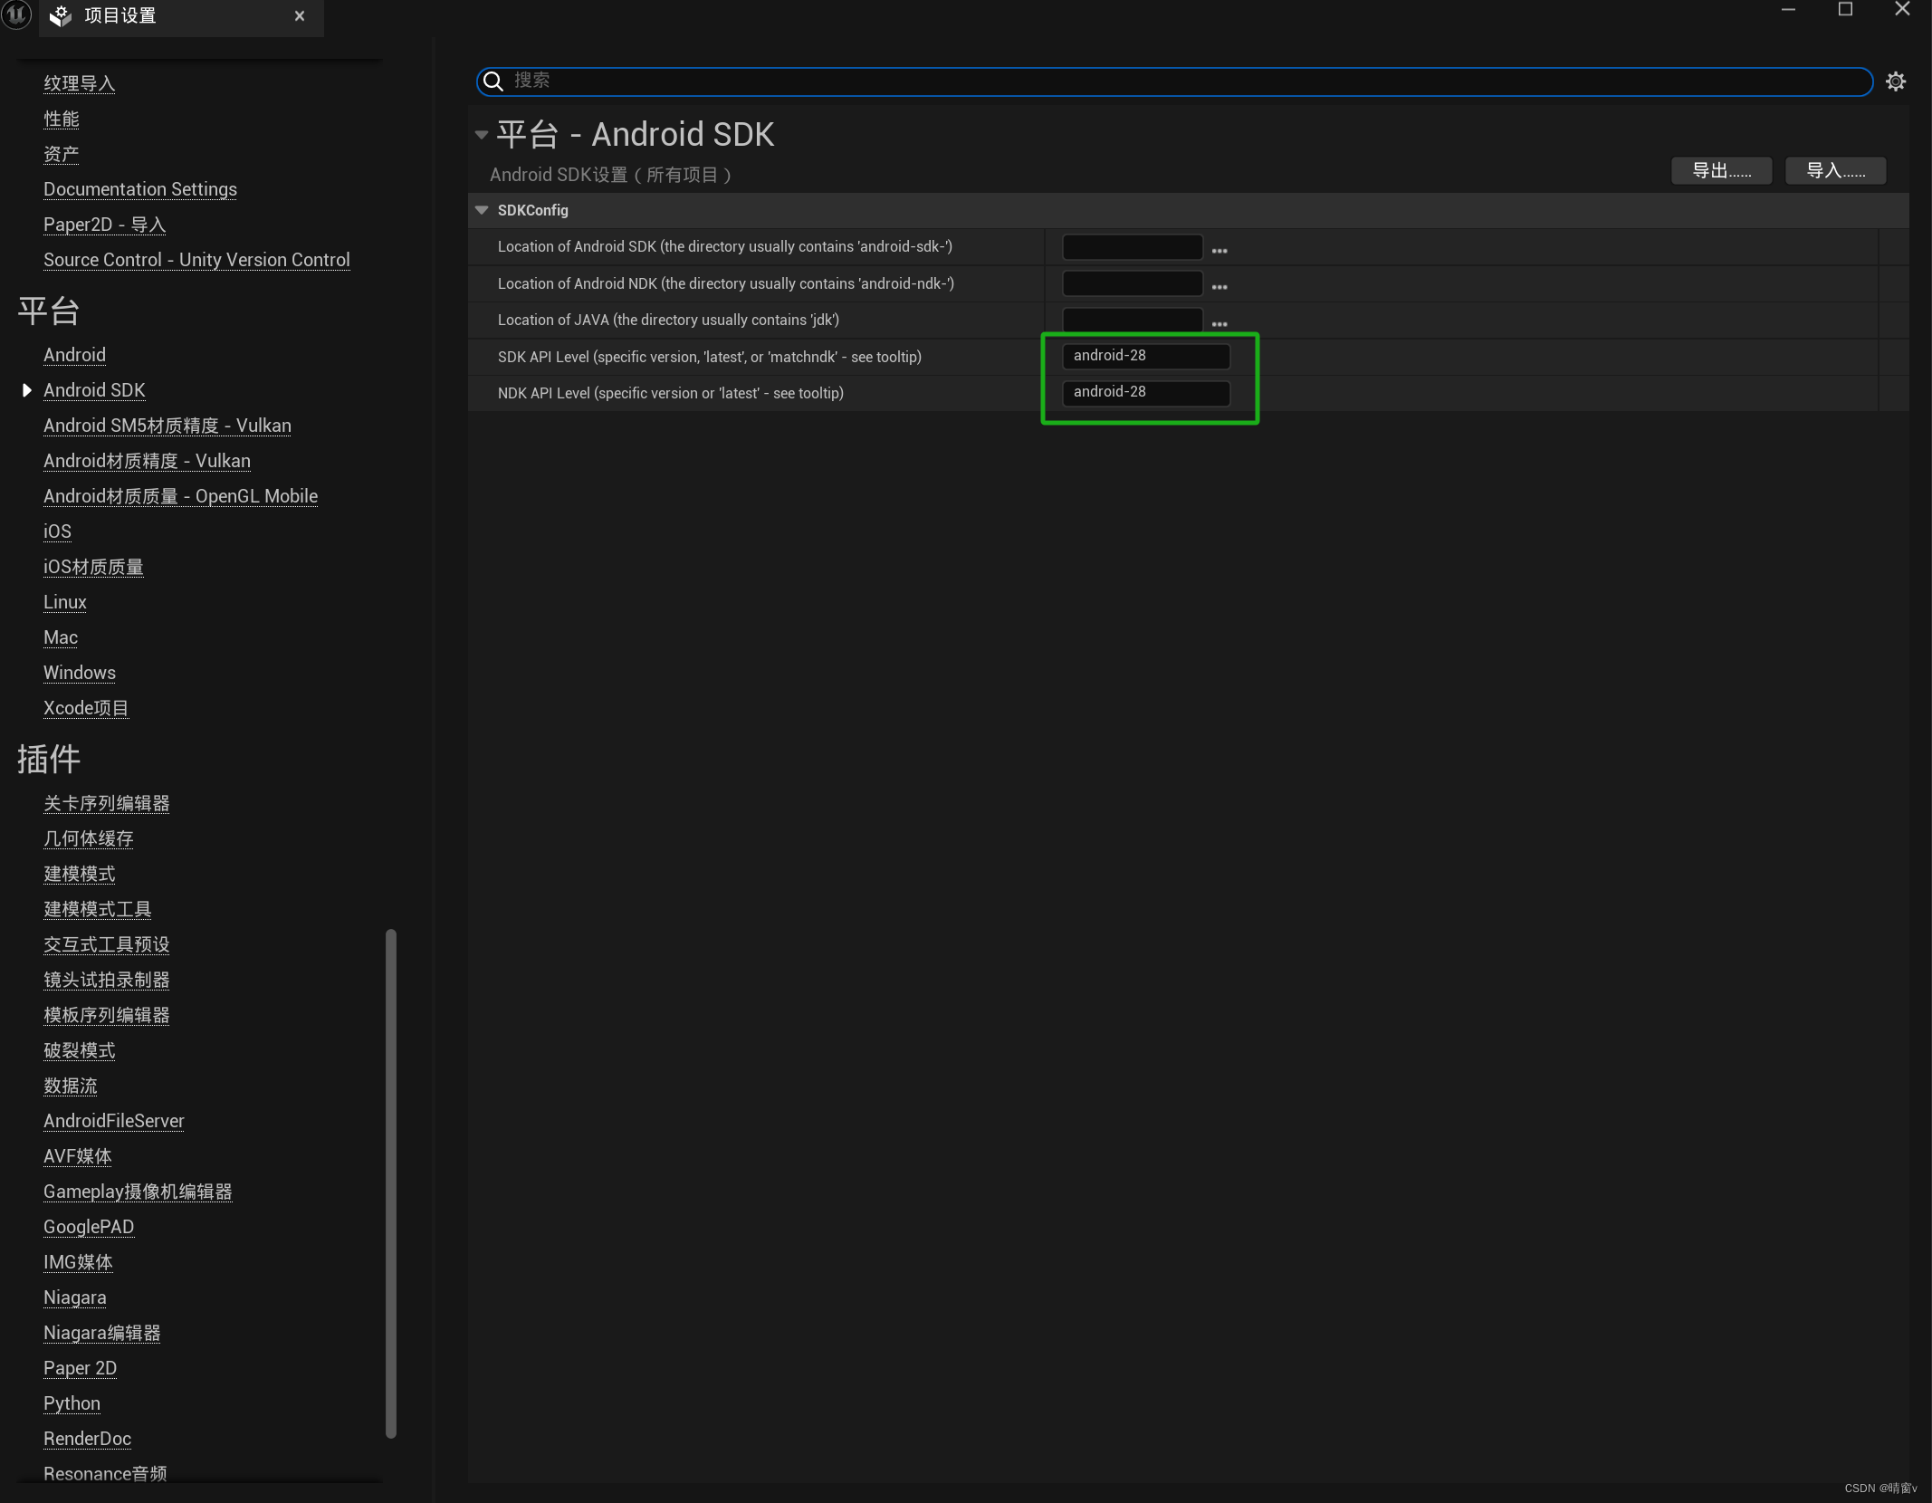This screenshot has width=1932, height=1503.
Task: Collapse the SDKConfig category triangle
Action: coord(482,210)
